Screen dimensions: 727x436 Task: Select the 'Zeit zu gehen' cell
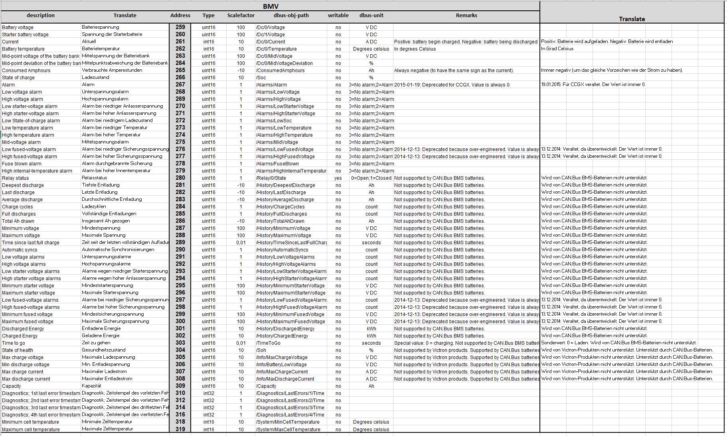[125, 343]
